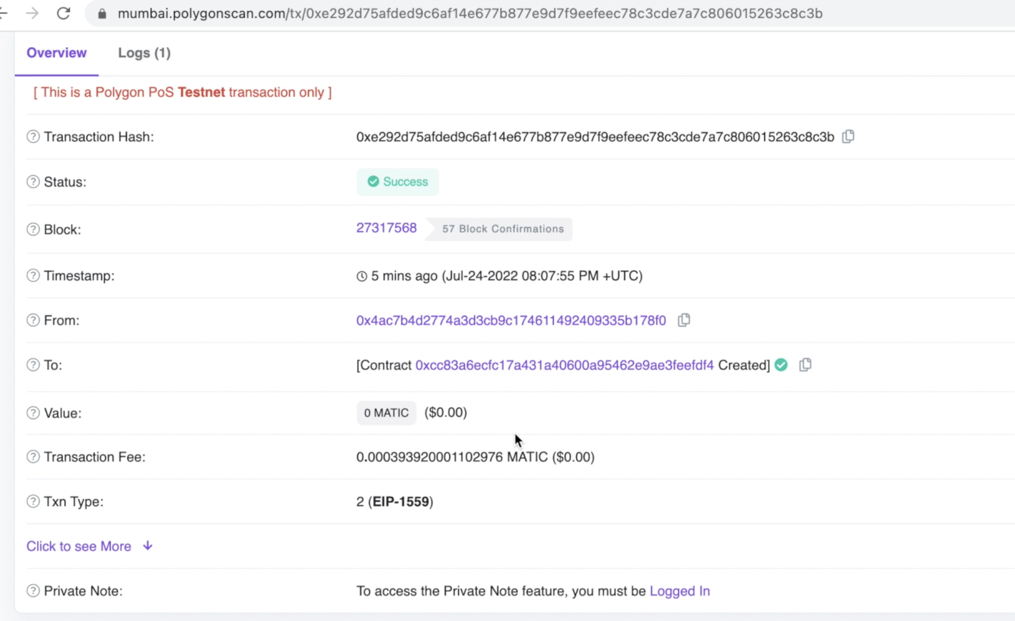Reload the page with browser refresh button
1015x621 pixels.
click(x=63, y=13)
